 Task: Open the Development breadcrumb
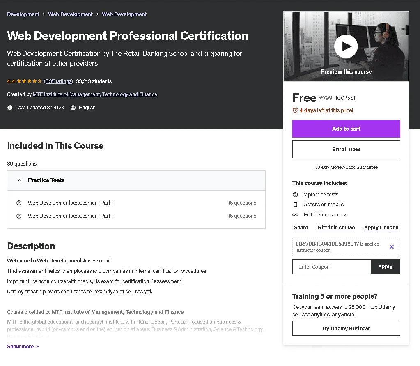coord(23,14)
